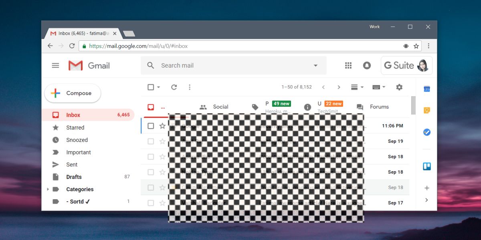Switch to the Primary inbox tab

coord(157,107)
